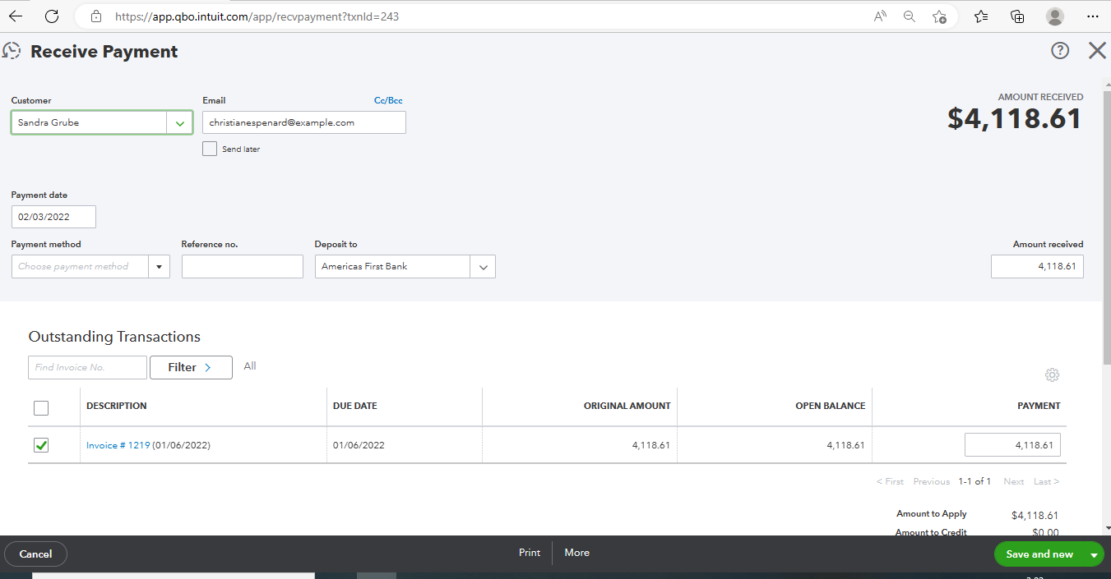
Task: Open the browser Collections icon
Action: click(x=1017, y=16)
